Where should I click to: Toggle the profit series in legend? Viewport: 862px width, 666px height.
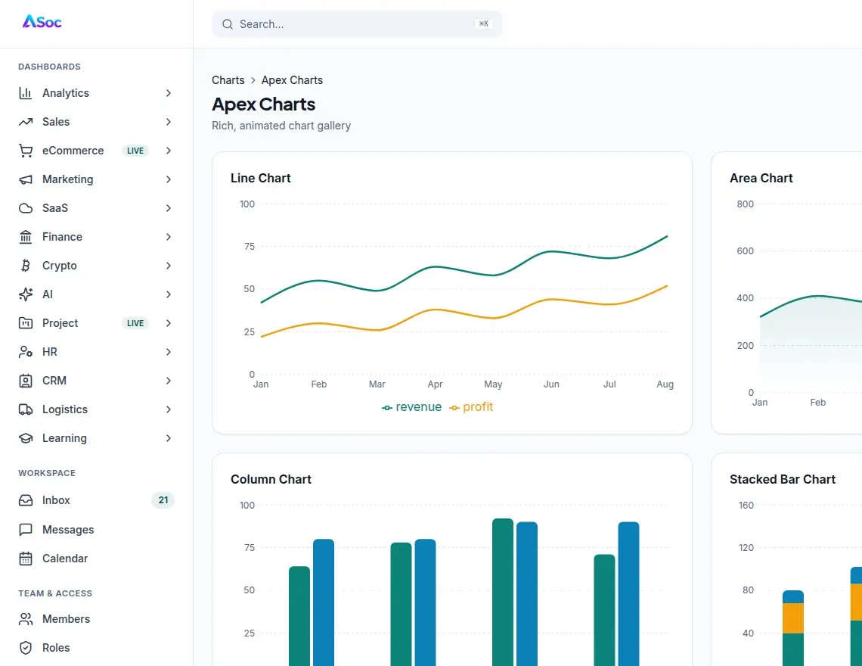(471, 406)
